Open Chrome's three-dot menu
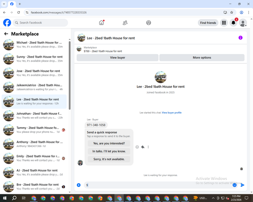 pyautogui.click(x=248, y=13)
